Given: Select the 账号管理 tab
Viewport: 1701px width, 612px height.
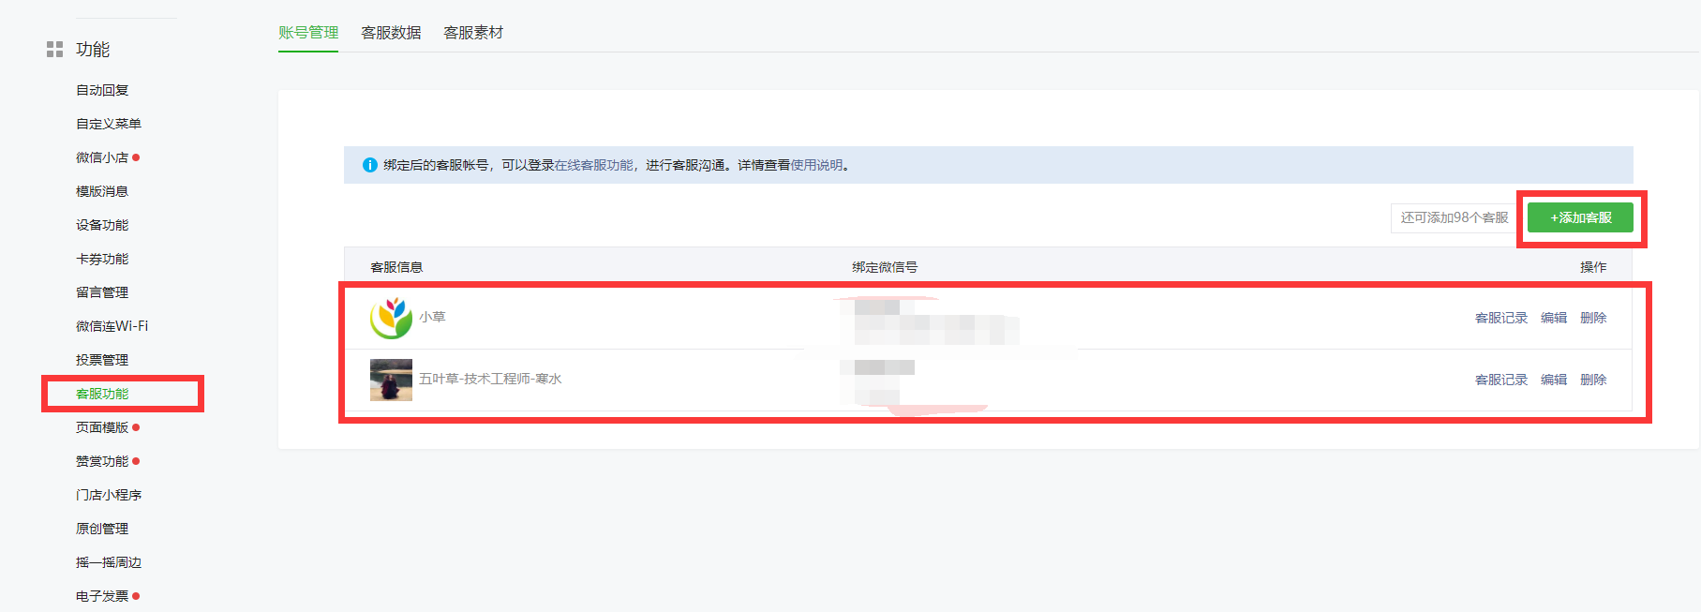Looking at the screenshot, I should point(308,33).
